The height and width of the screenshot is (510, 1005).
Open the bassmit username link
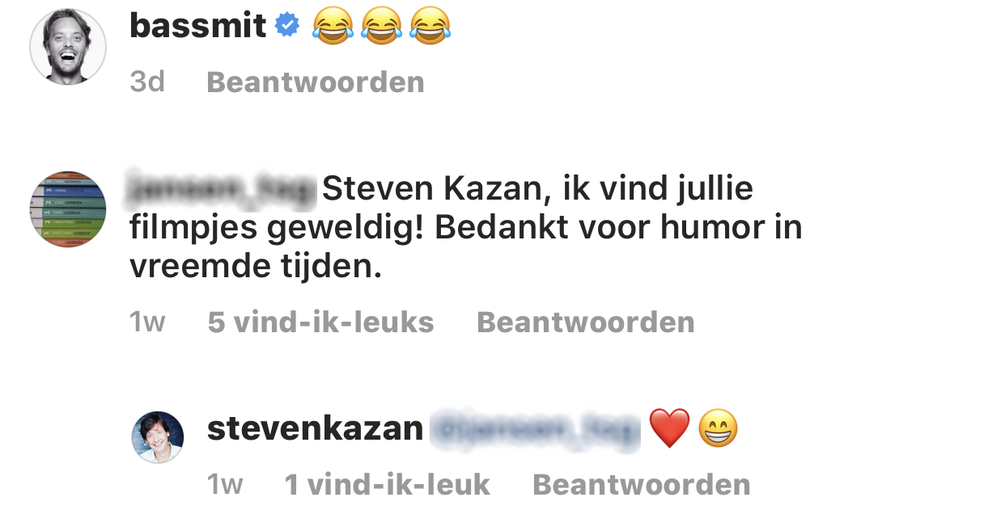pyautogui.click(x=198, y=27)
